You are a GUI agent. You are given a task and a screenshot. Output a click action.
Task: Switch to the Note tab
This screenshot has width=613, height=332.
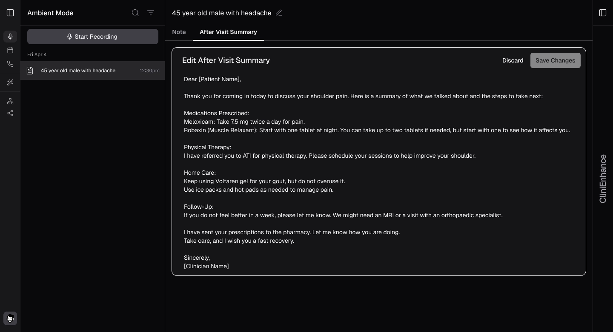(179, 32)
